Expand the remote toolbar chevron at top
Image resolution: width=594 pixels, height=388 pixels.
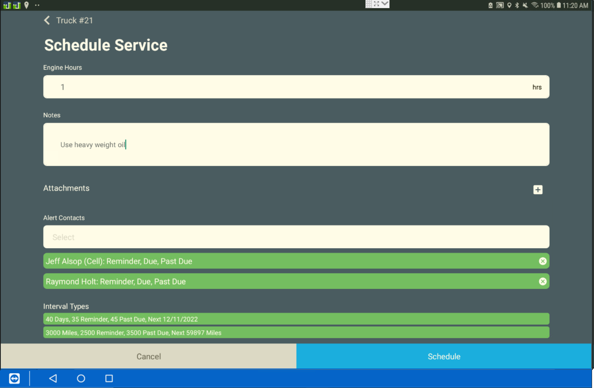(385, 4)
